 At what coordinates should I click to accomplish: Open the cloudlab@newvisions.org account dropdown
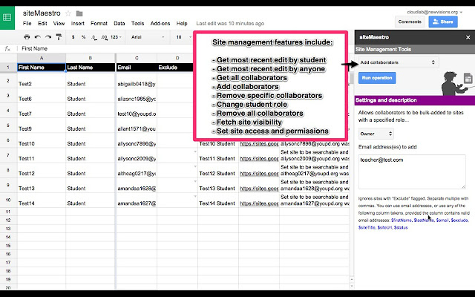435,12
